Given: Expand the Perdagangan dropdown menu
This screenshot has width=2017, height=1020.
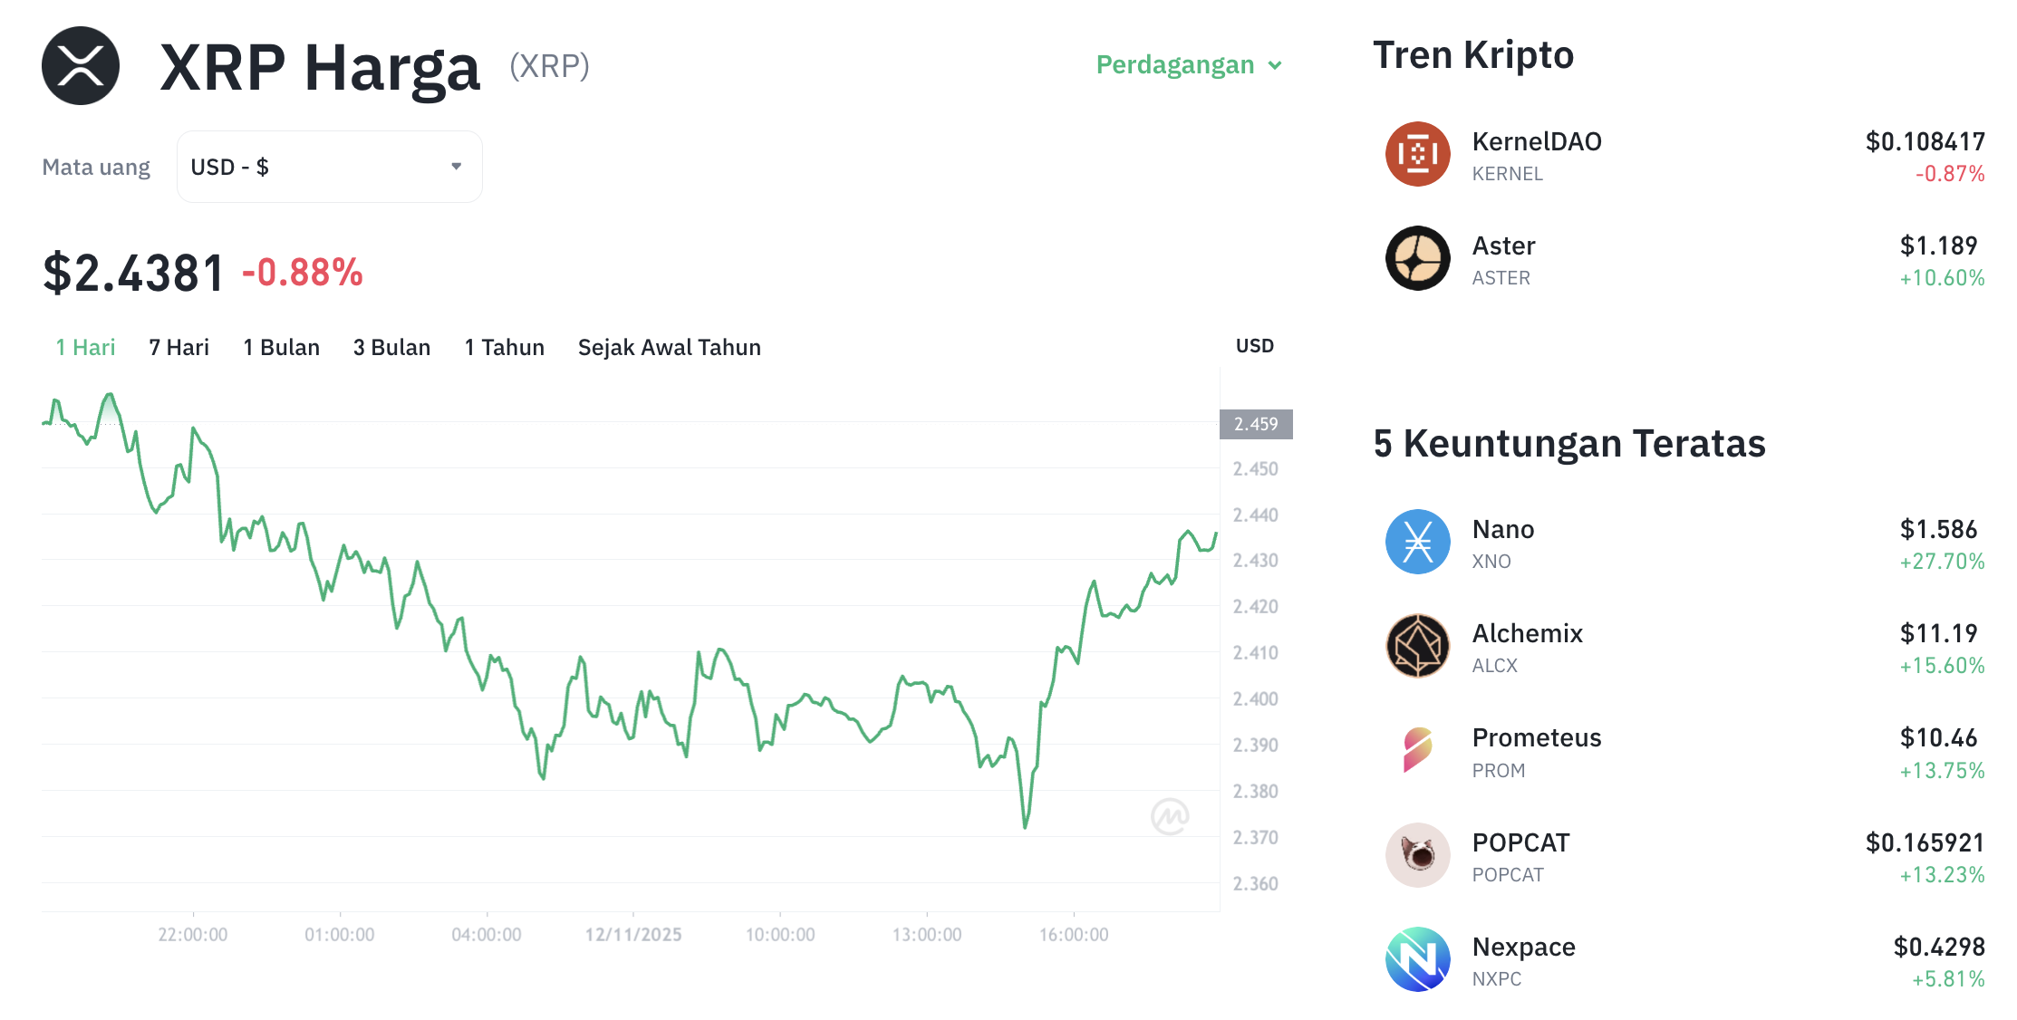Looking at the screenshot, I should [1187, 64].
